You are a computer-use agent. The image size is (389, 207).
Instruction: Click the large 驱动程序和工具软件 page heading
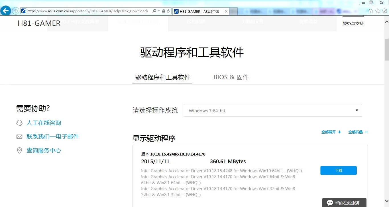click(192, 53)
